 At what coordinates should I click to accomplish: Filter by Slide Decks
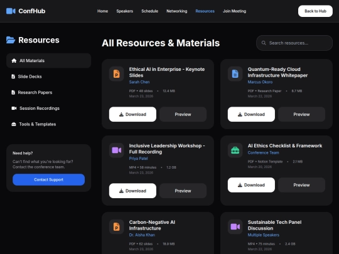(48, 77)
